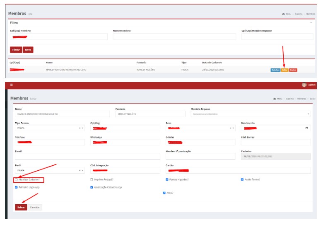
Task: Click the yellow Editar button in member row
Action: [x=284, y=70]
